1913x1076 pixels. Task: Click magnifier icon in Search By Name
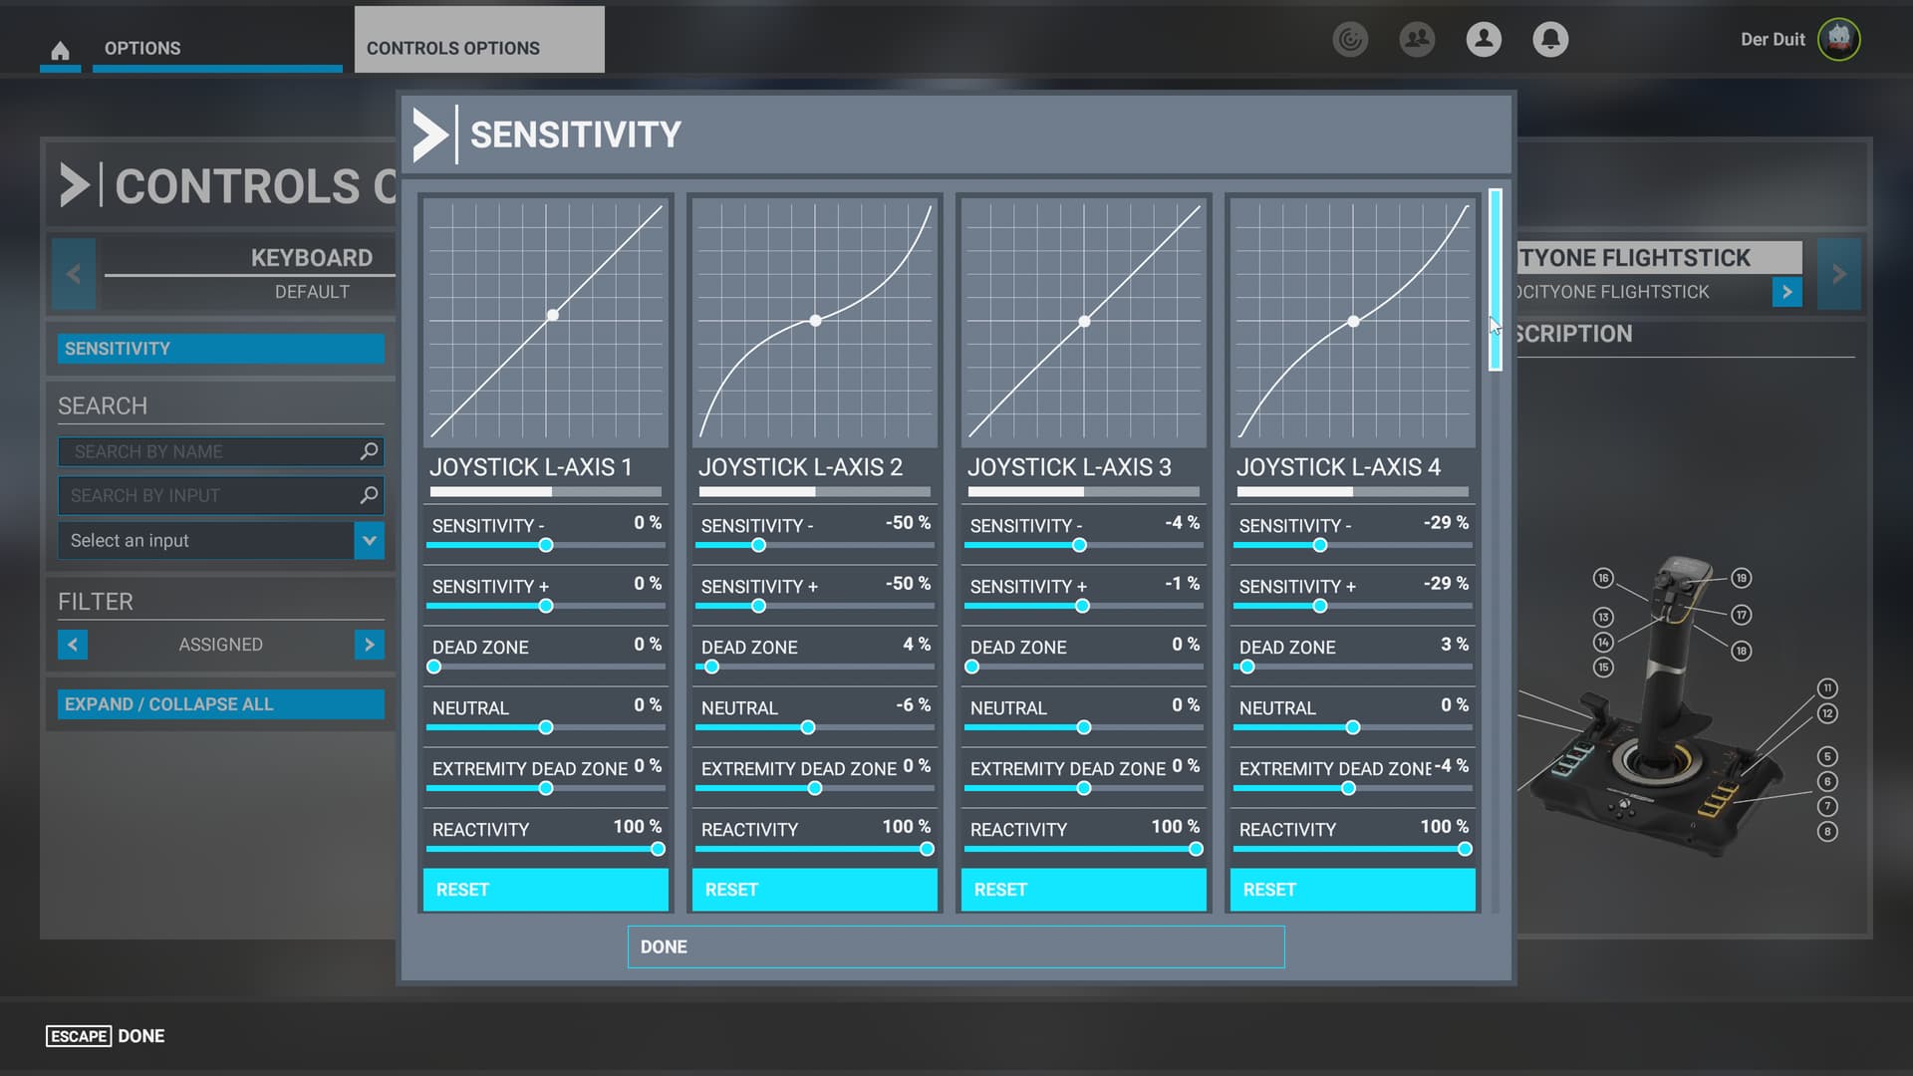[x=369, y=451]
